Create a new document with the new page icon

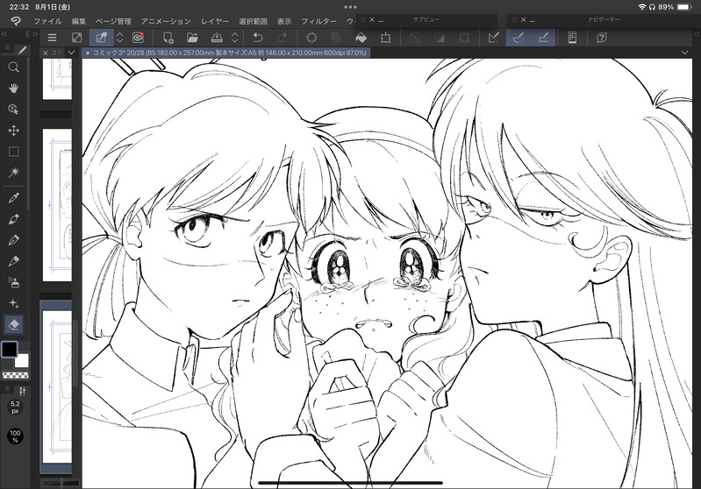168,38
